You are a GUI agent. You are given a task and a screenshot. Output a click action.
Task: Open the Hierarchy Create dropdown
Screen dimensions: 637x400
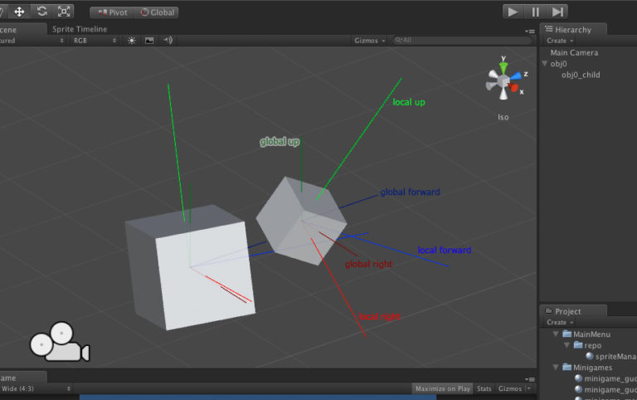point(559,41)
